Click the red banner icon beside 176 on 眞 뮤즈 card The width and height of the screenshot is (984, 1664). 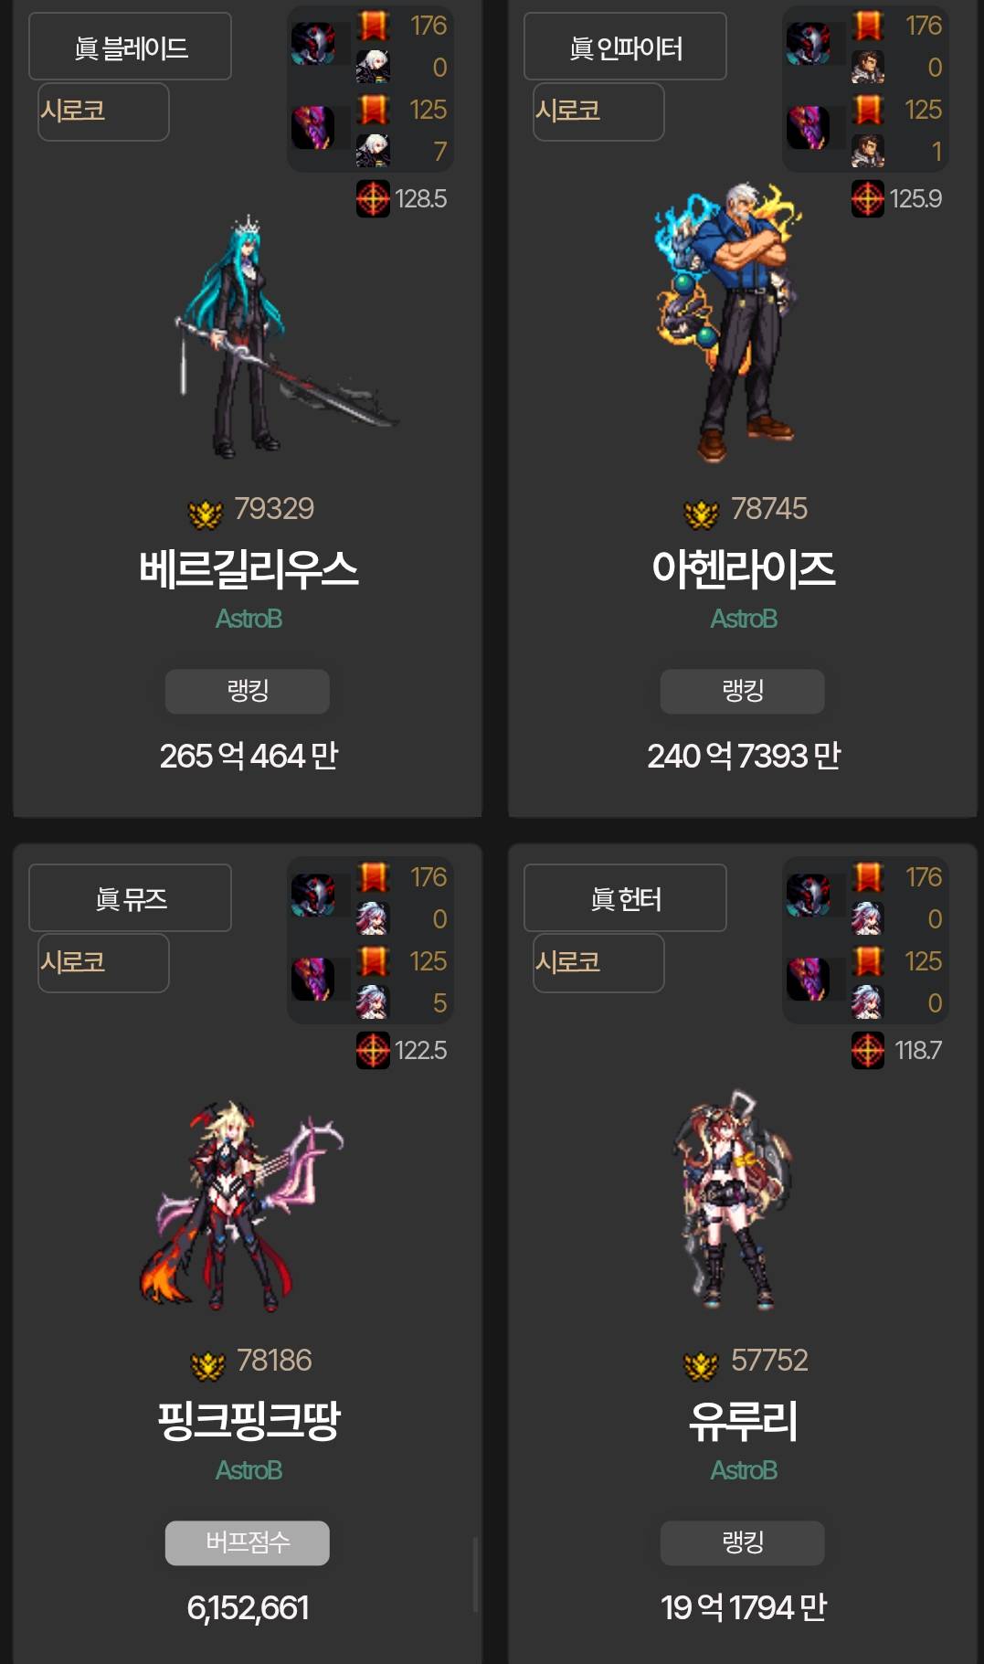(x=373, y=877)
